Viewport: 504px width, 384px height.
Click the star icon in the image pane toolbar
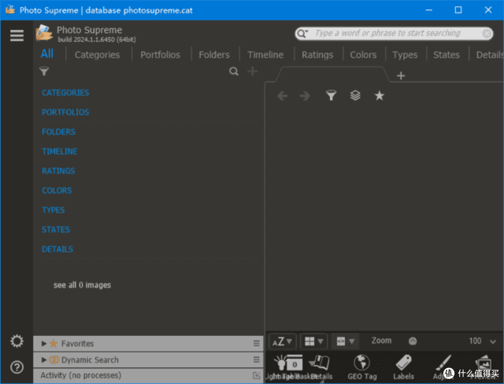379,96
